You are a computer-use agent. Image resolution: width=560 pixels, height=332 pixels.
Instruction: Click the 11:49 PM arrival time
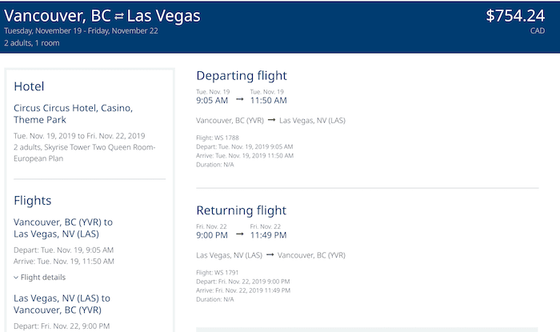point(268,235)
